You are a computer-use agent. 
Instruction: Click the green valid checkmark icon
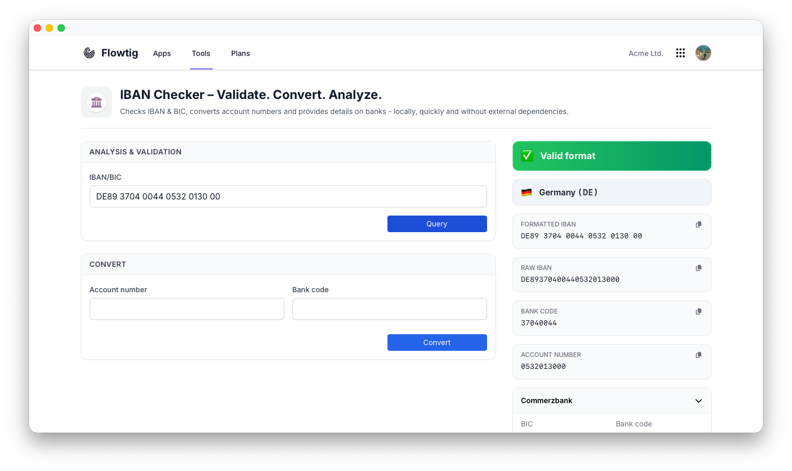pos(527,155)
